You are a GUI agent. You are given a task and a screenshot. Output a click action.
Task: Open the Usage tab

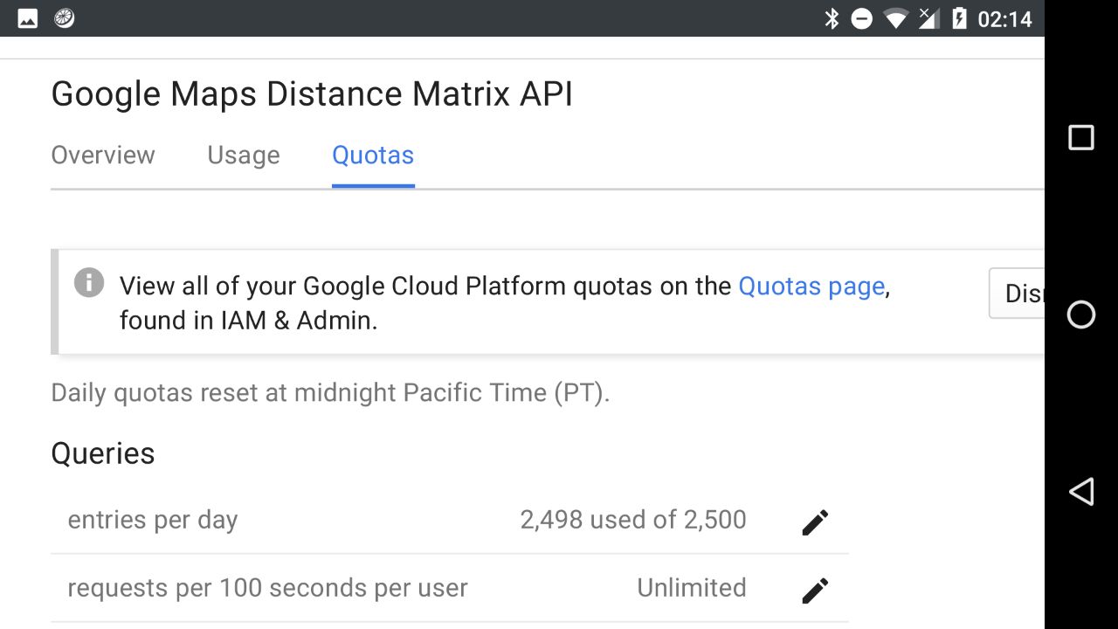coord(244,156)
